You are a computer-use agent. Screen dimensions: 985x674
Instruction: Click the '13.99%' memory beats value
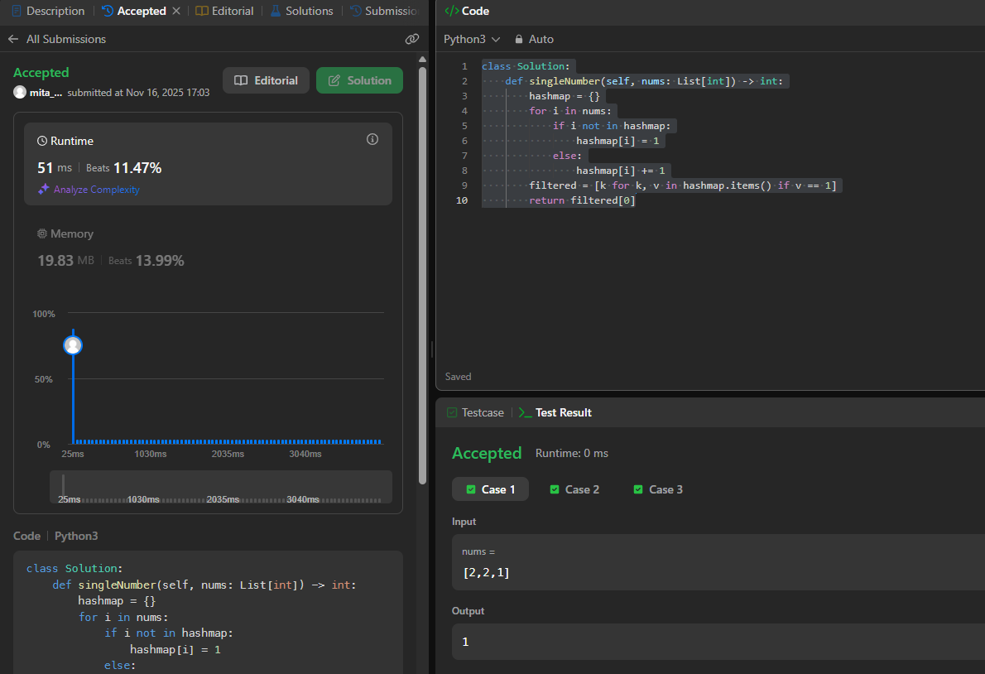click(x=161, y=261)
